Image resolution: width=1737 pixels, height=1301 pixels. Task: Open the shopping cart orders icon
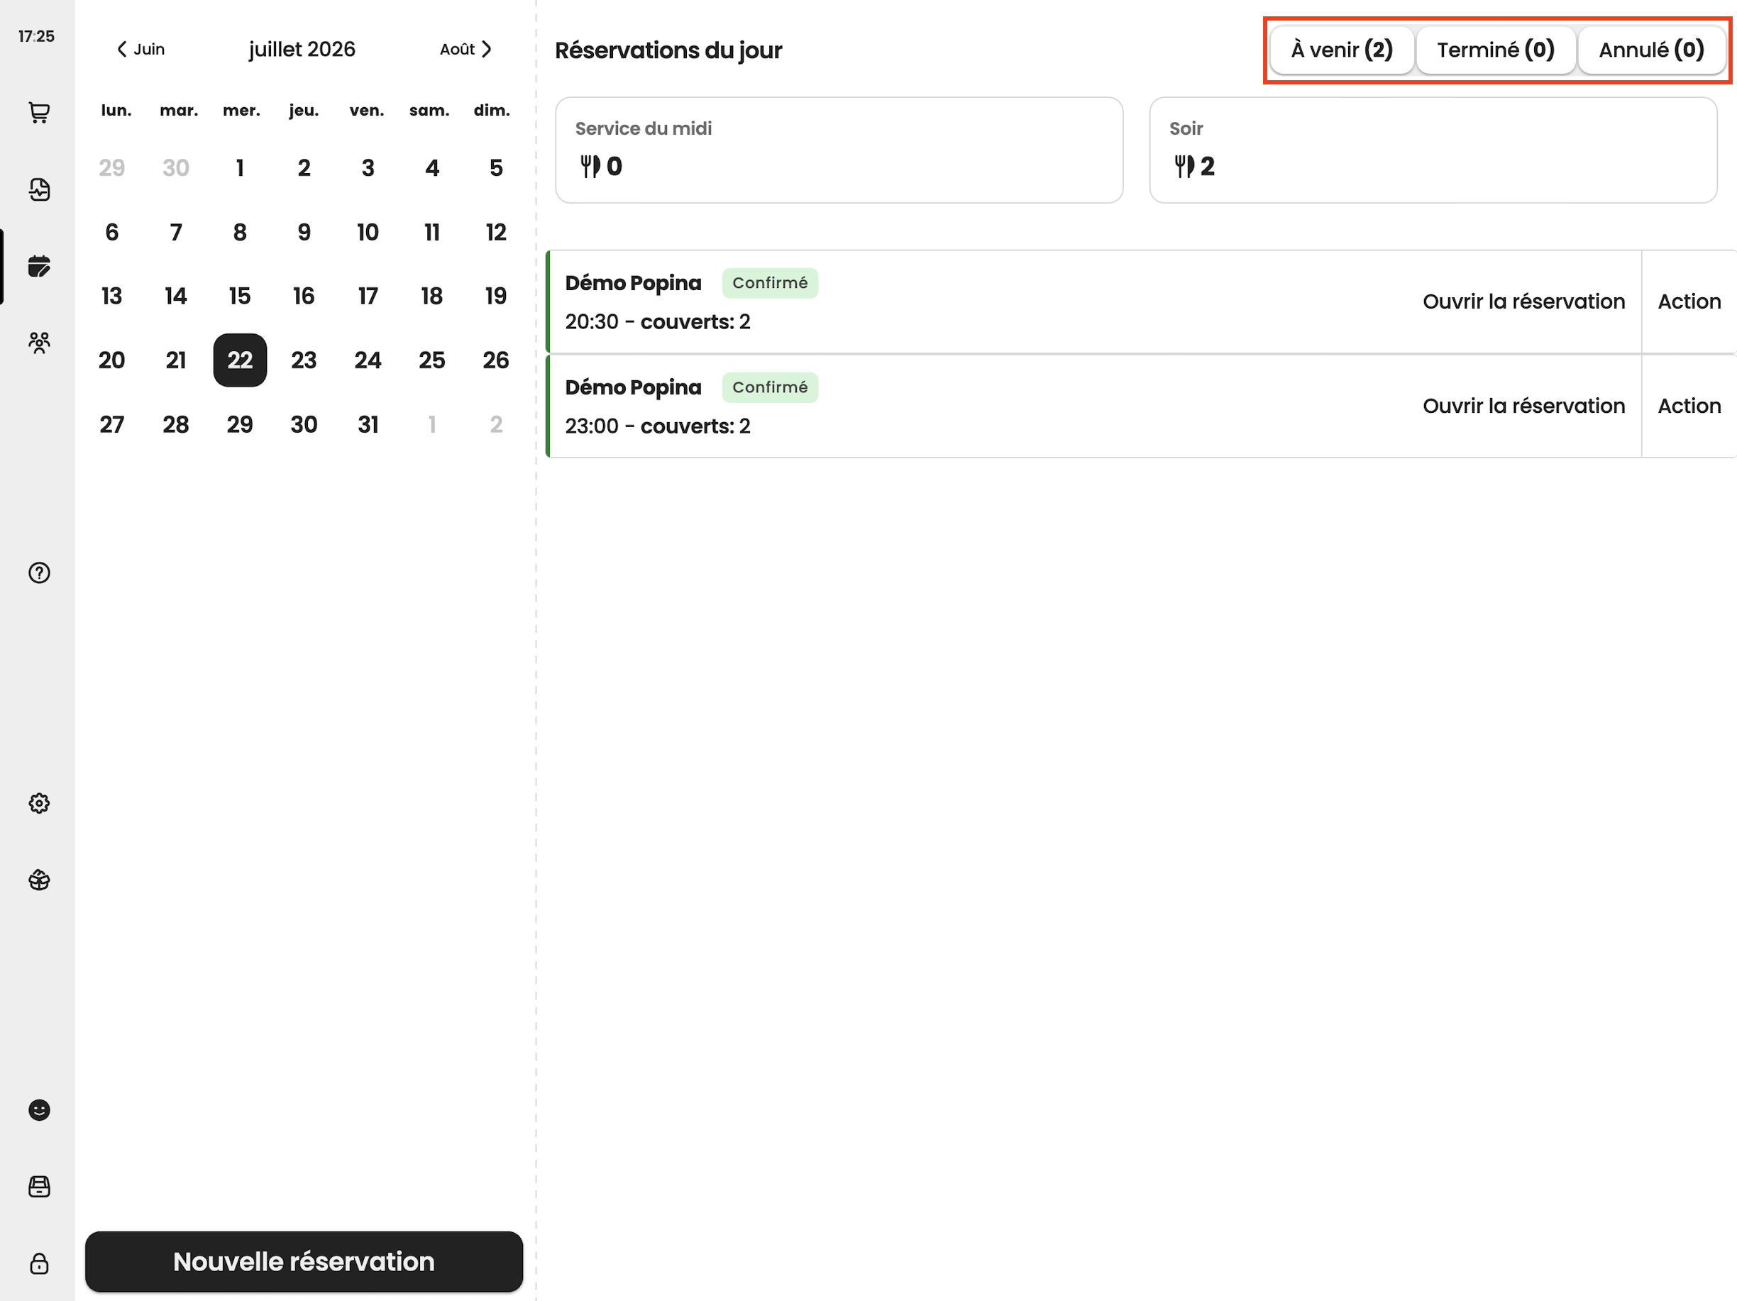click(x=39, y=112)
